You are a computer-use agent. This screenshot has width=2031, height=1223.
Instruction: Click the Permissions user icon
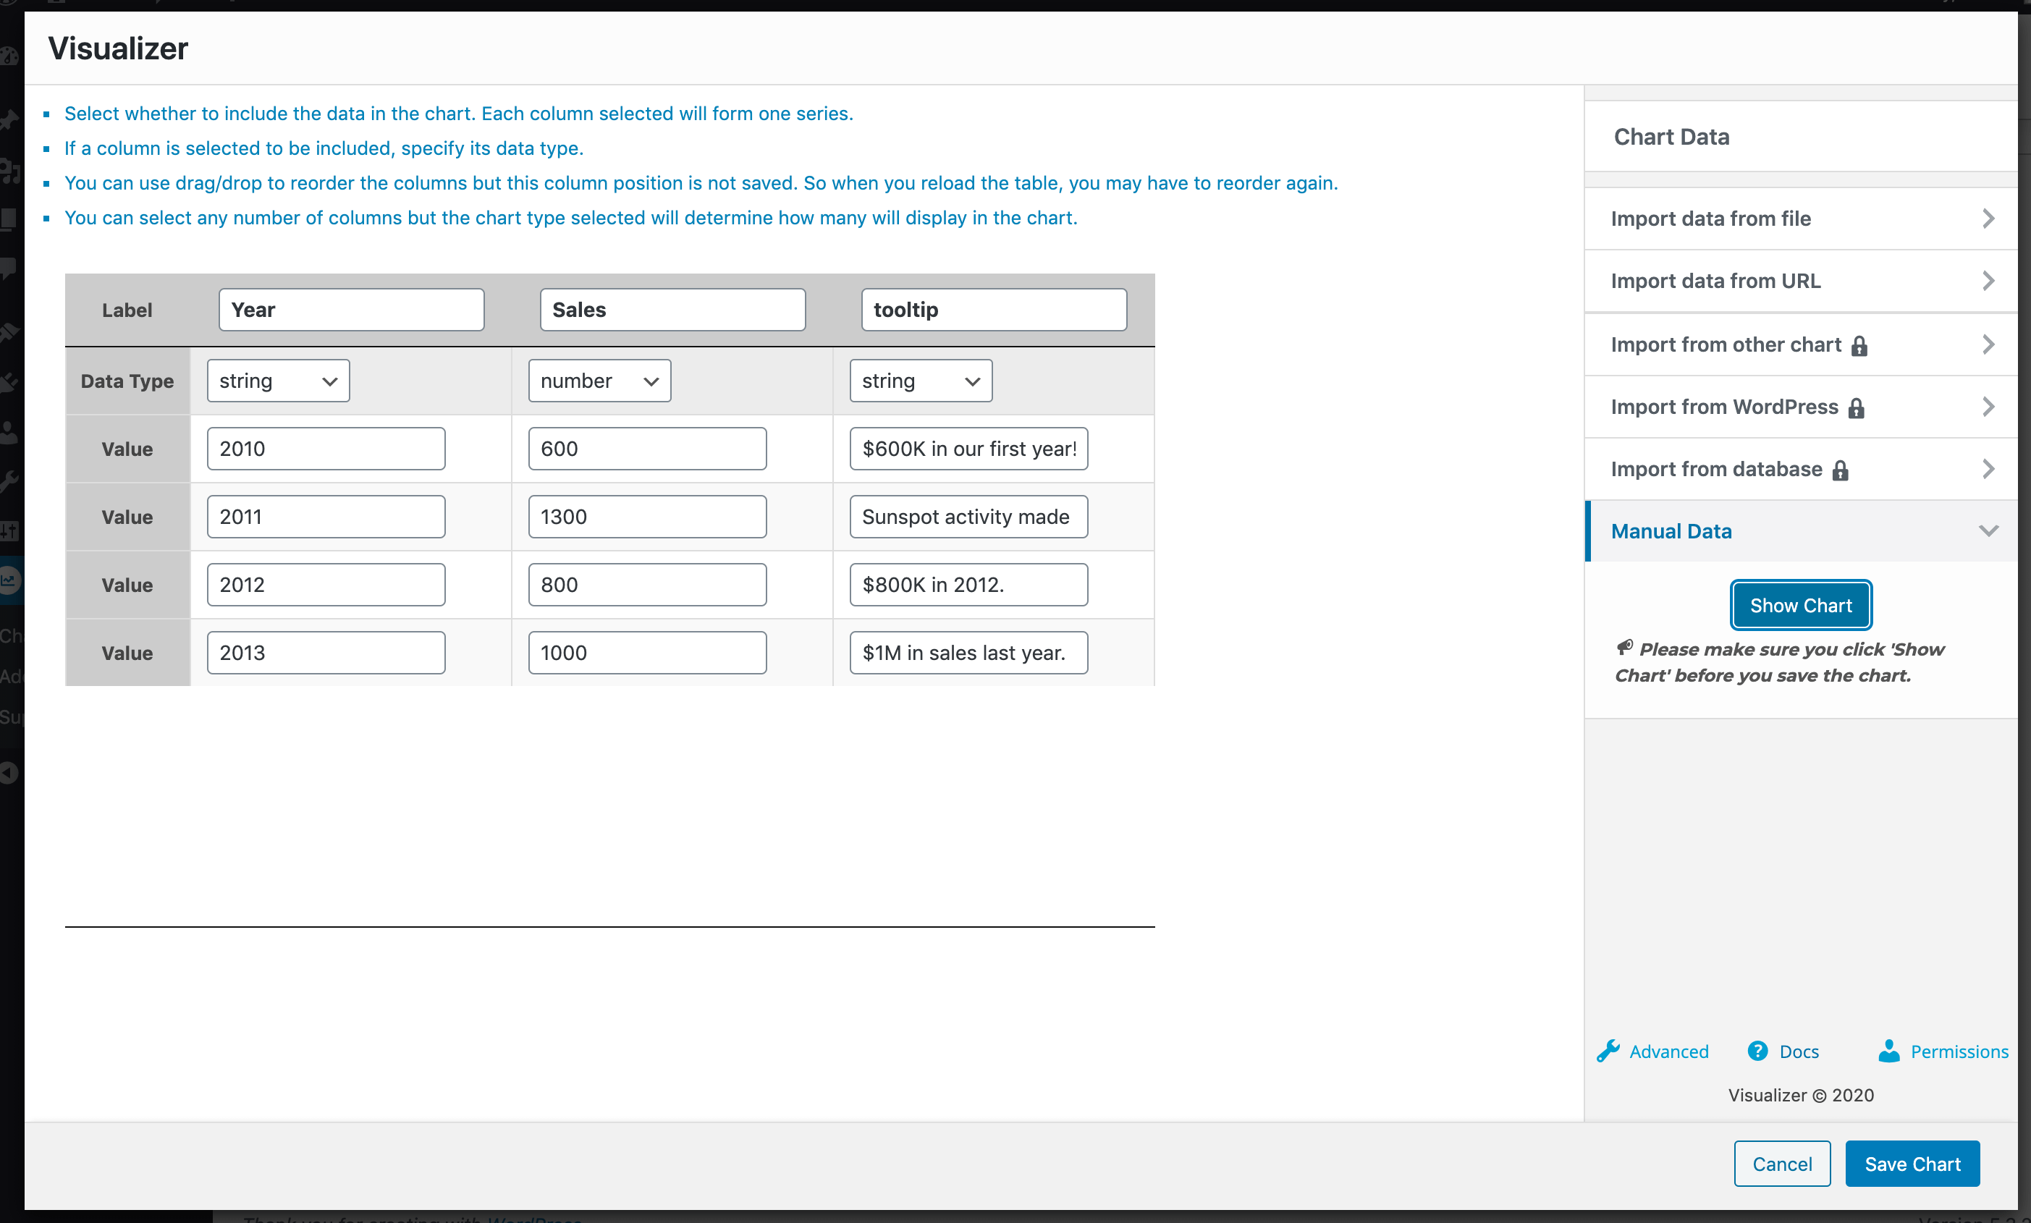click(x=1888, y=1051)
